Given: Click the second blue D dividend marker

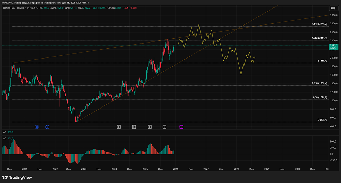Looking at the screenshot, I should coord(47,127).
